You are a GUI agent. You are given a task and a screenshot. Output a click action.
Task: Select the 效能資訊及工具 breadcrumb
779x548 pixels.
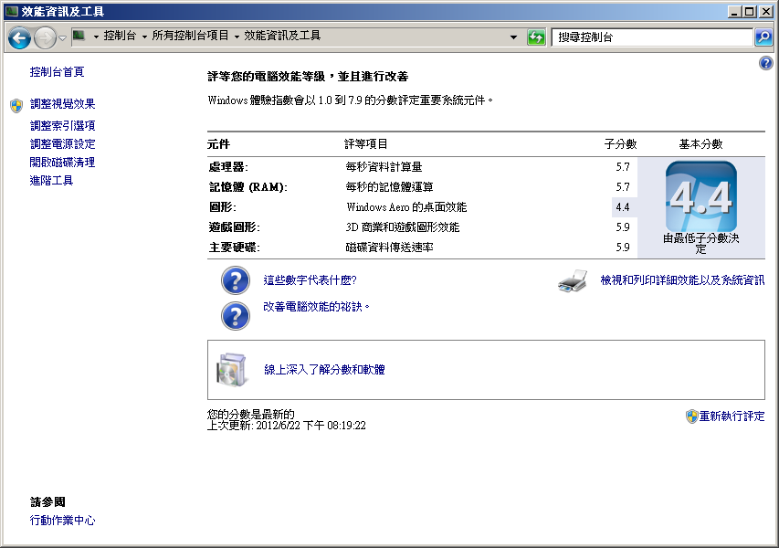282,36
